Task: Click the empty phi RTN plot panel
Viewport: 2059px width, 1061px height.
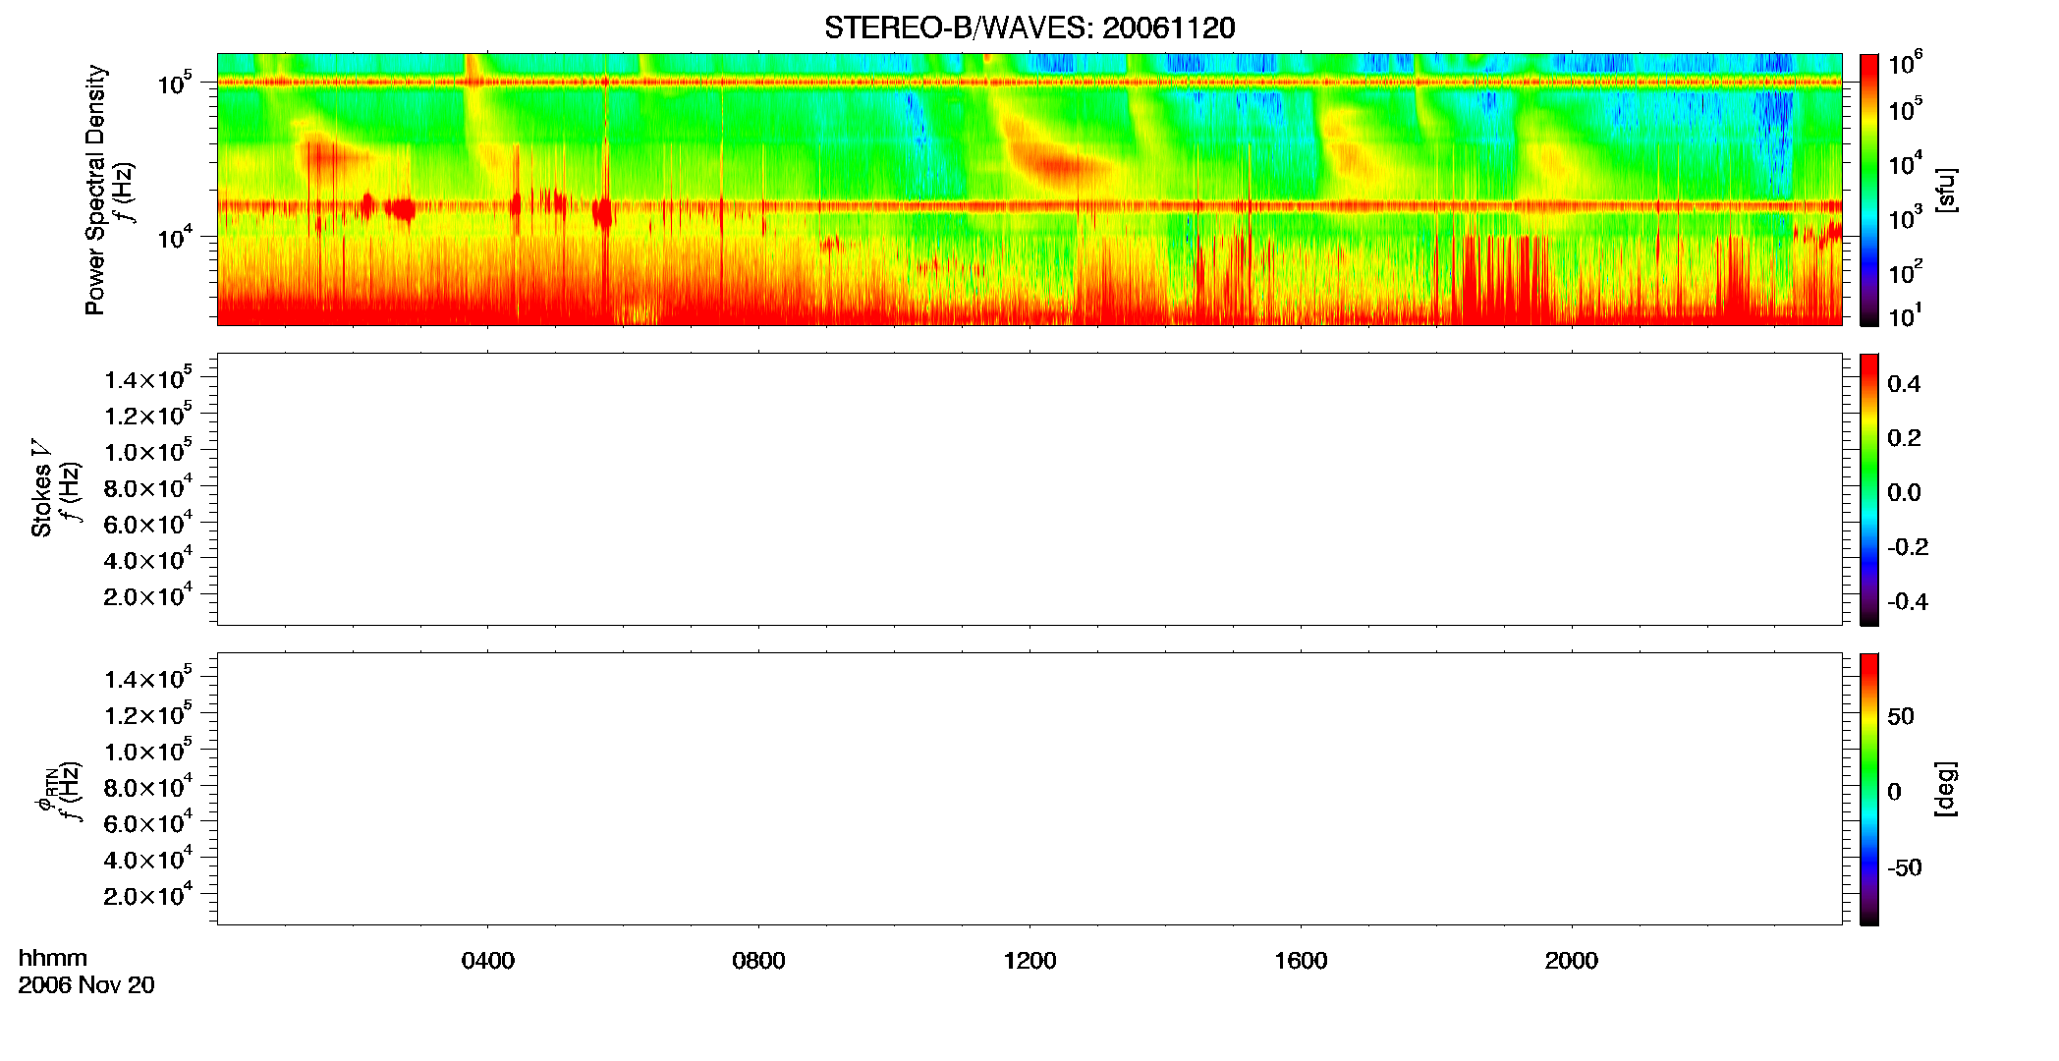Action: [x=1029, y=789]
